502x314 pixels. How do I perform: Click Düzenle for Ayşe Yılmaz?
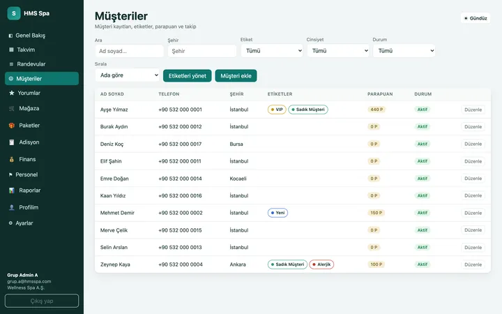[x=473, y=110]
